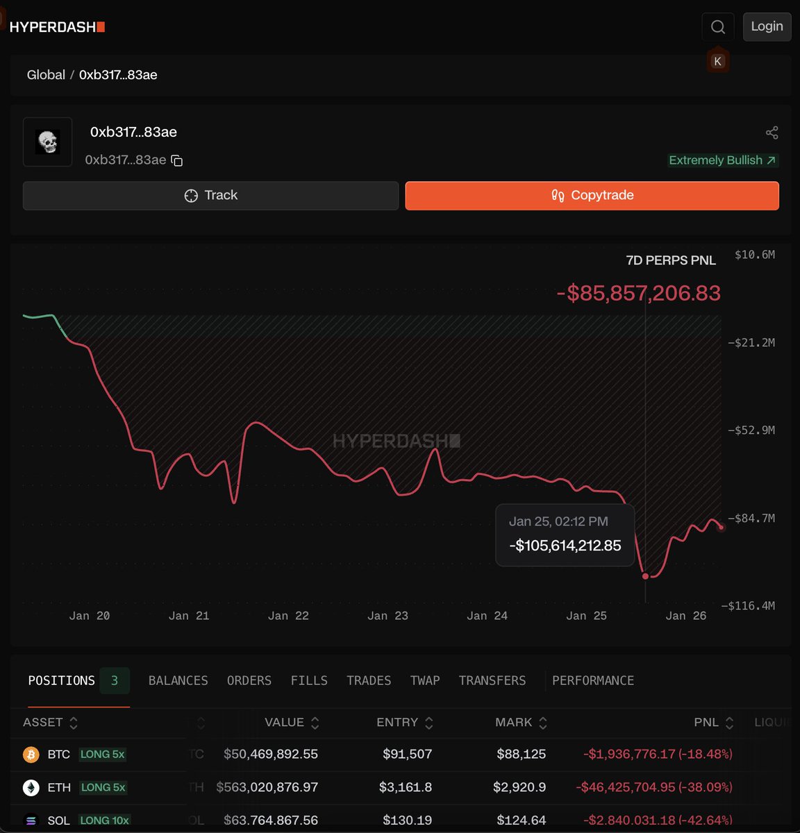The width and height of the screenshot is (800, 833).
Task: Click the skull avatar thumbnail
Action: [x=47, y=142]
